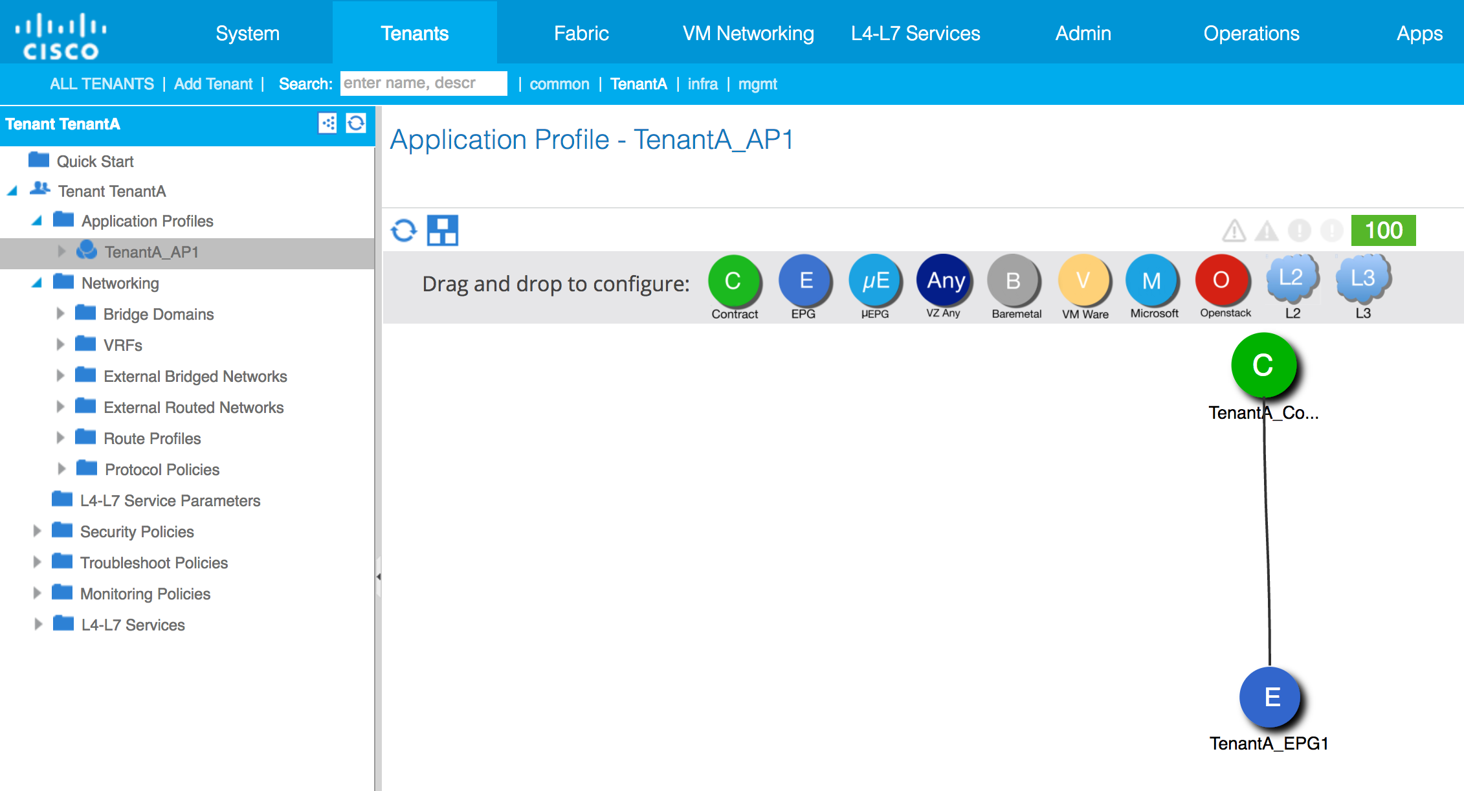Select the Quick Start tree item
Viewport: 1464px width, 791px height.
point(95,161)
